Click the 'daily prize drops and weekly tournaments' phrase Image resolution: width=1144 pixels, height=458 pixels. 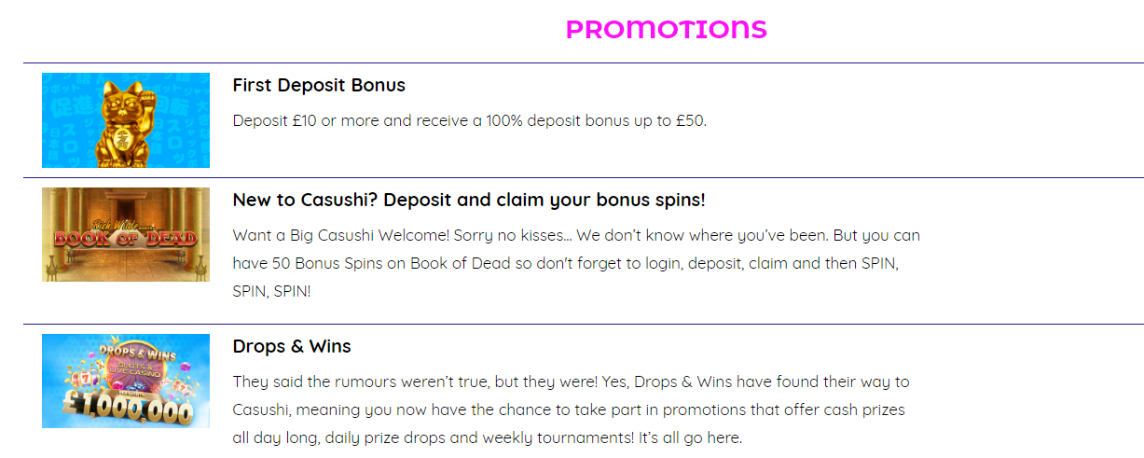tap(479, 437)
